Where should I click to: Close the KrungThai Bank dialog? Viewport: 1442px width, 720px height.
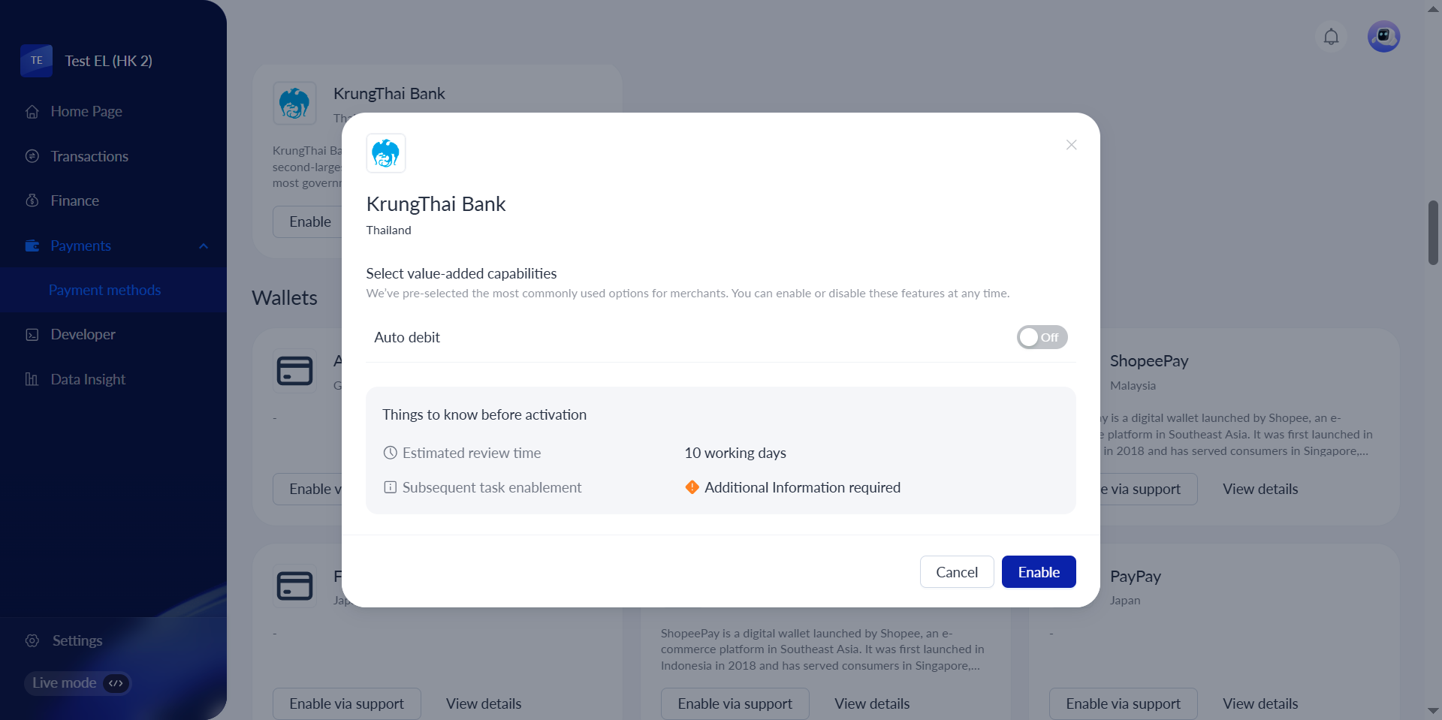[x=1071, y=145]
